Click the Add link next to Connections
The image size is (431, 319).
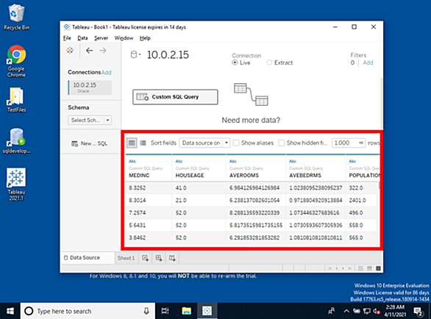pos(107,73)
